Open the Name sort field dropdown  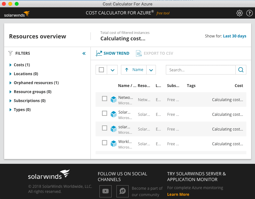click(x=151, y=70)
